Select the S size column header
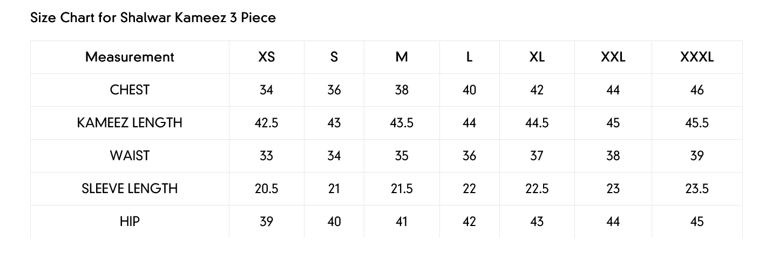 [334, 57]
